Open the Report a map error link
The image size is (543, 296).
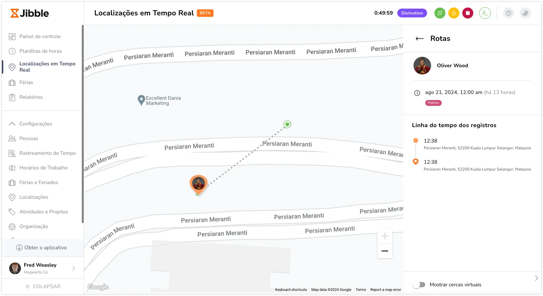click(x=385, y=290)
